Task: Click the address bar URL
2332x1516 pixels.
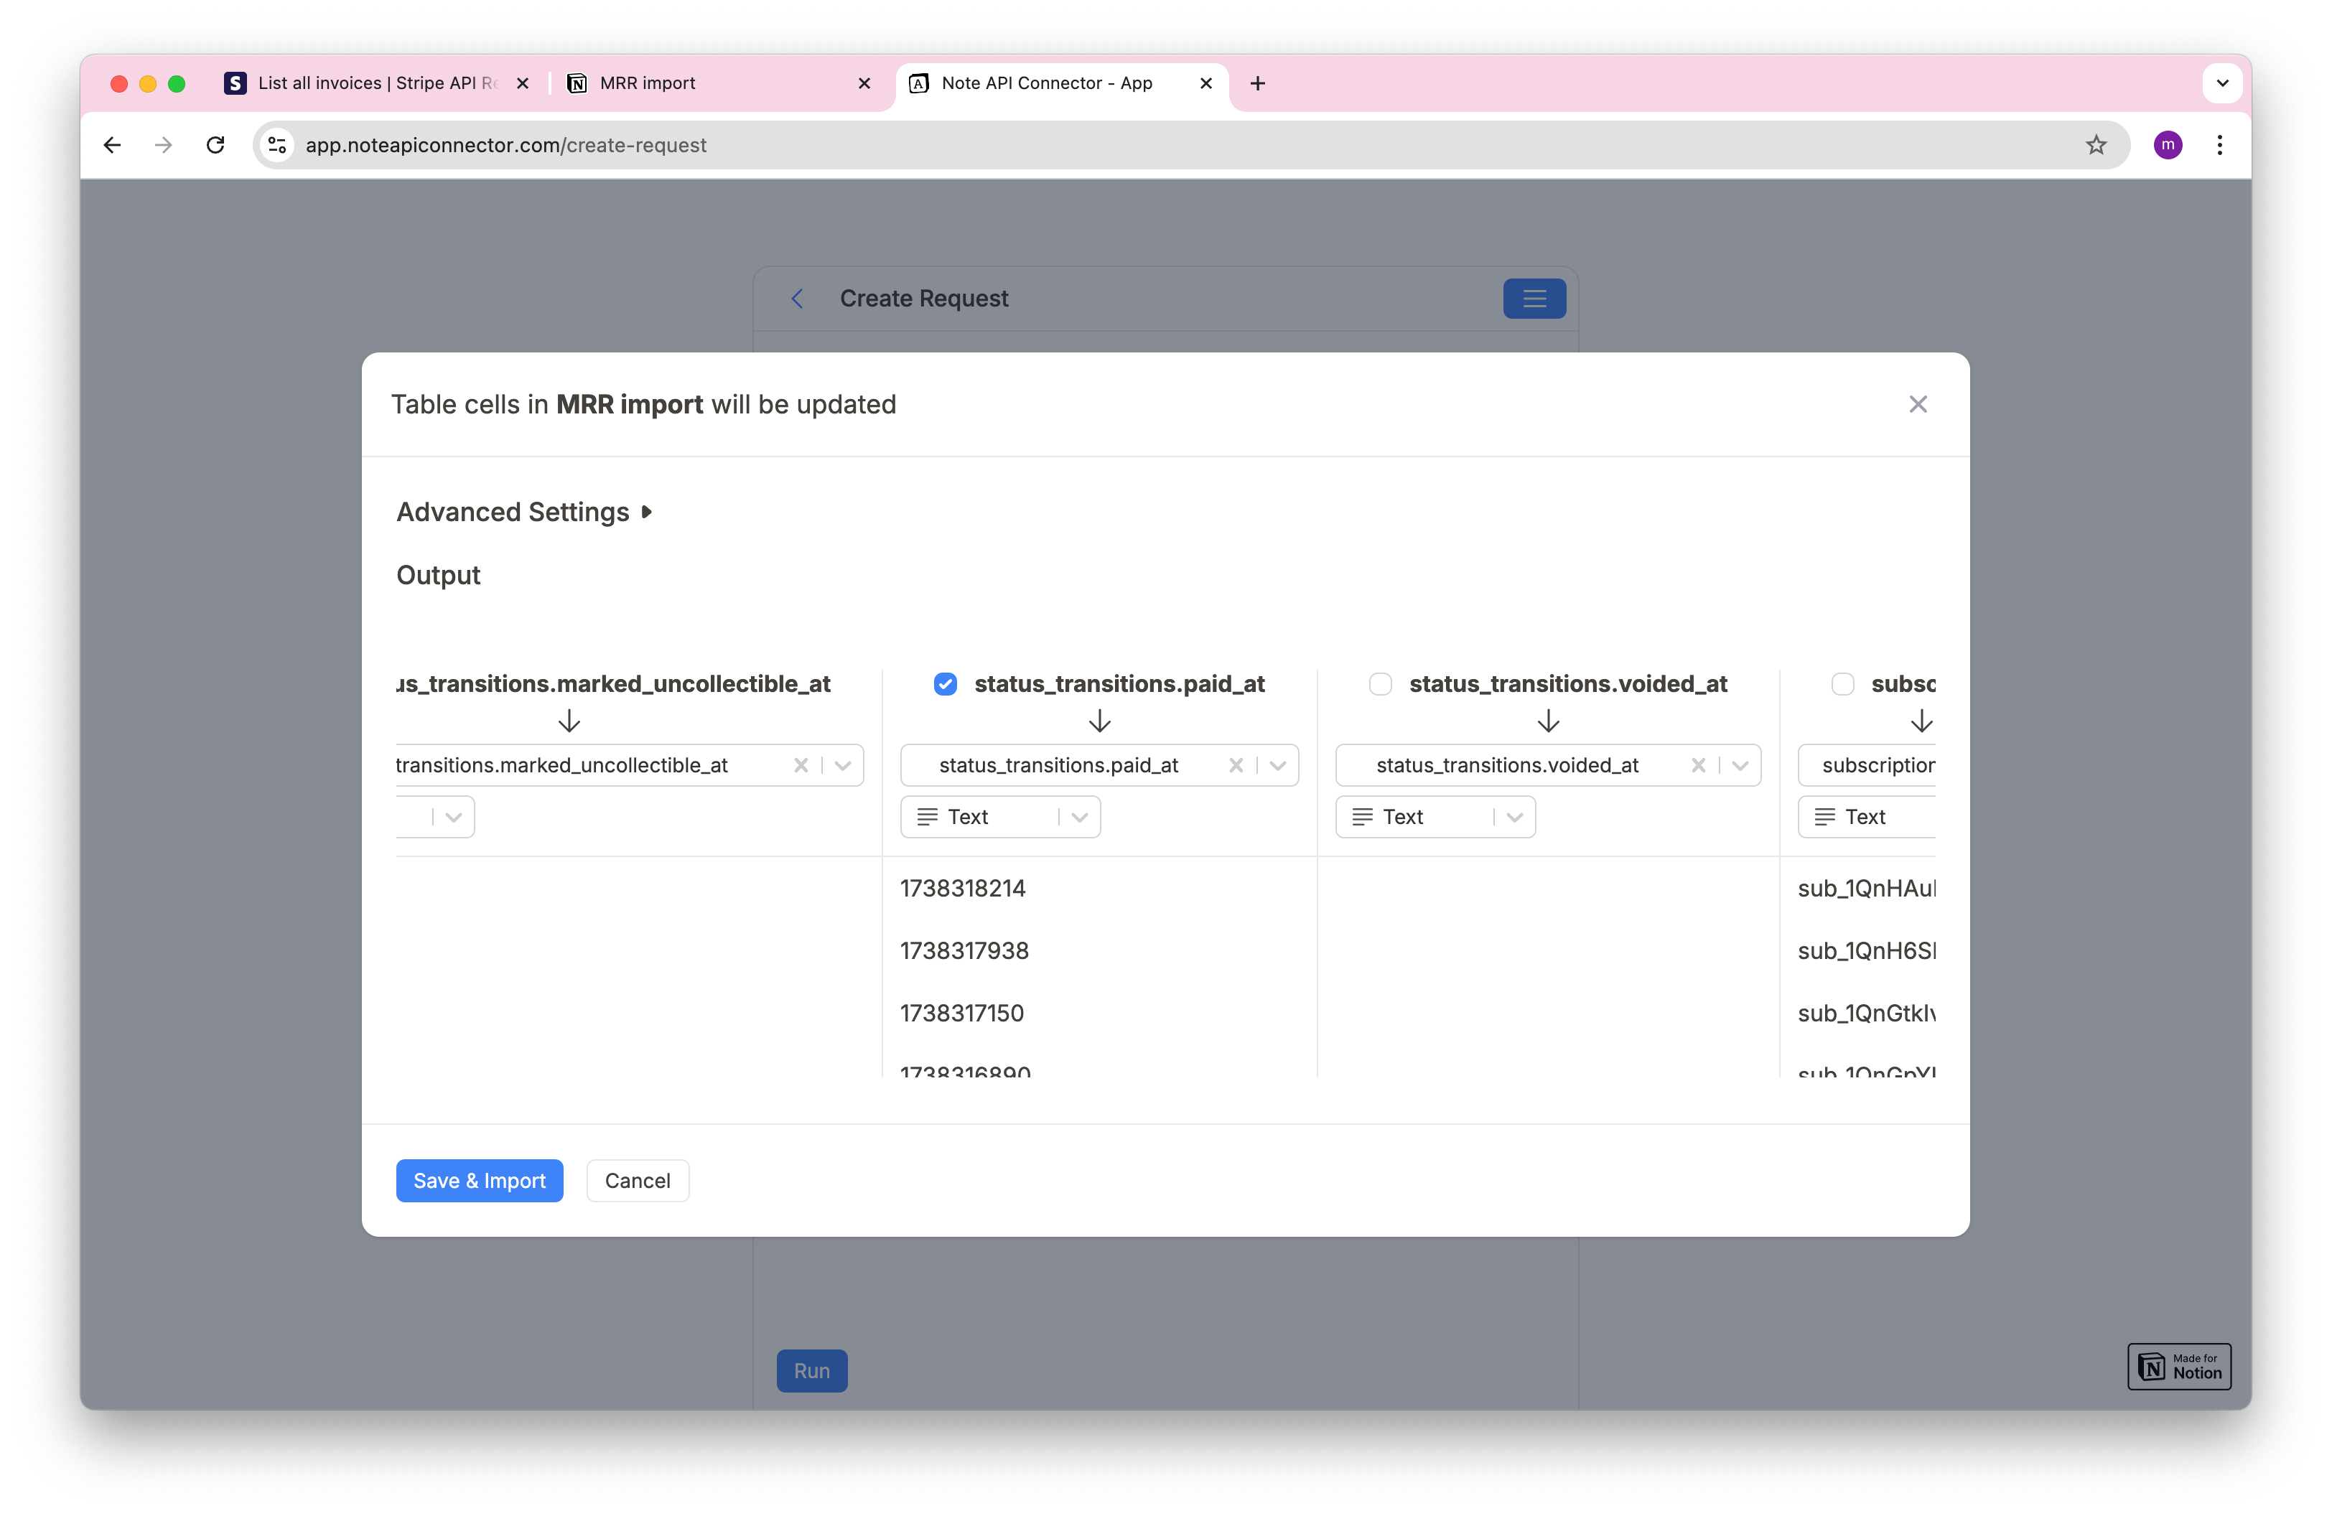Action: pos(505,145)
